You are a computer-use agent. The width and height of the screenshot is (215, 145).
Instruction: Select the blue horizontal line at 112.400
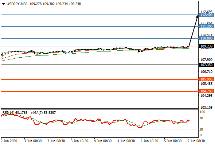[100, 15]
